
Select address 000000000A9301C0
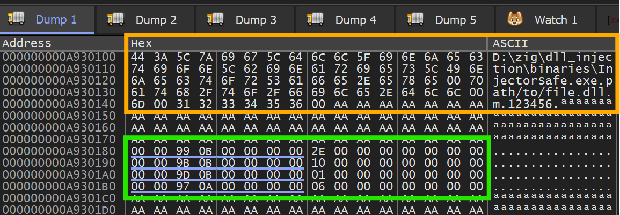pos(59,198)
